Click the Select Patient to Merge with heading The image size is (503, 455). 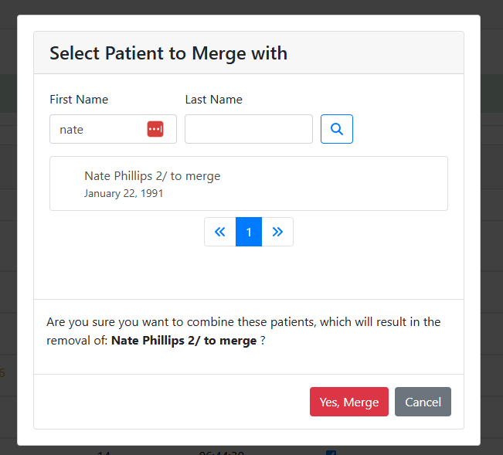point(168,53)
